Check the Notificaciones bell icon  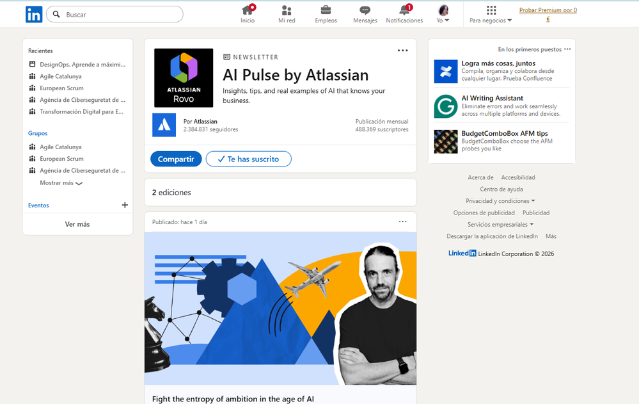404,13
